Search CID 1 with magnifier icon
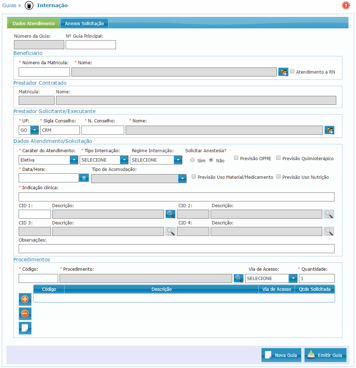This screenshot has width=356, height=368. click(x=170, y=214)
